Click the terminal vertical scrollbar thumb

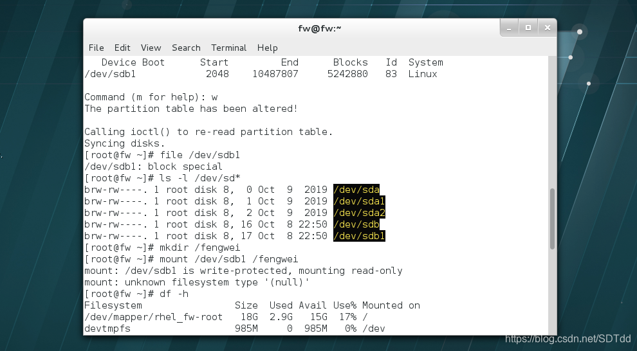point(552,219)
